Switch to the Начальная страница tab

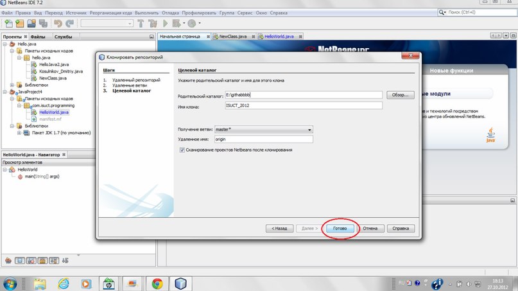click(x=180, y=37)
